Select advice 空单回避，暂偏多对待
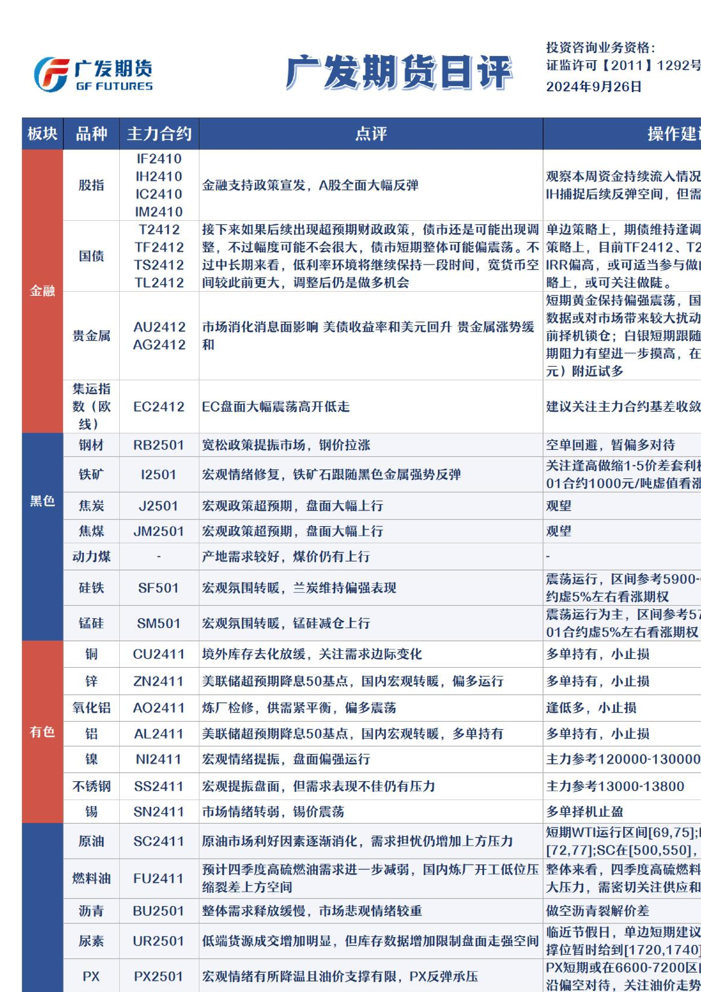 point(611,445)
